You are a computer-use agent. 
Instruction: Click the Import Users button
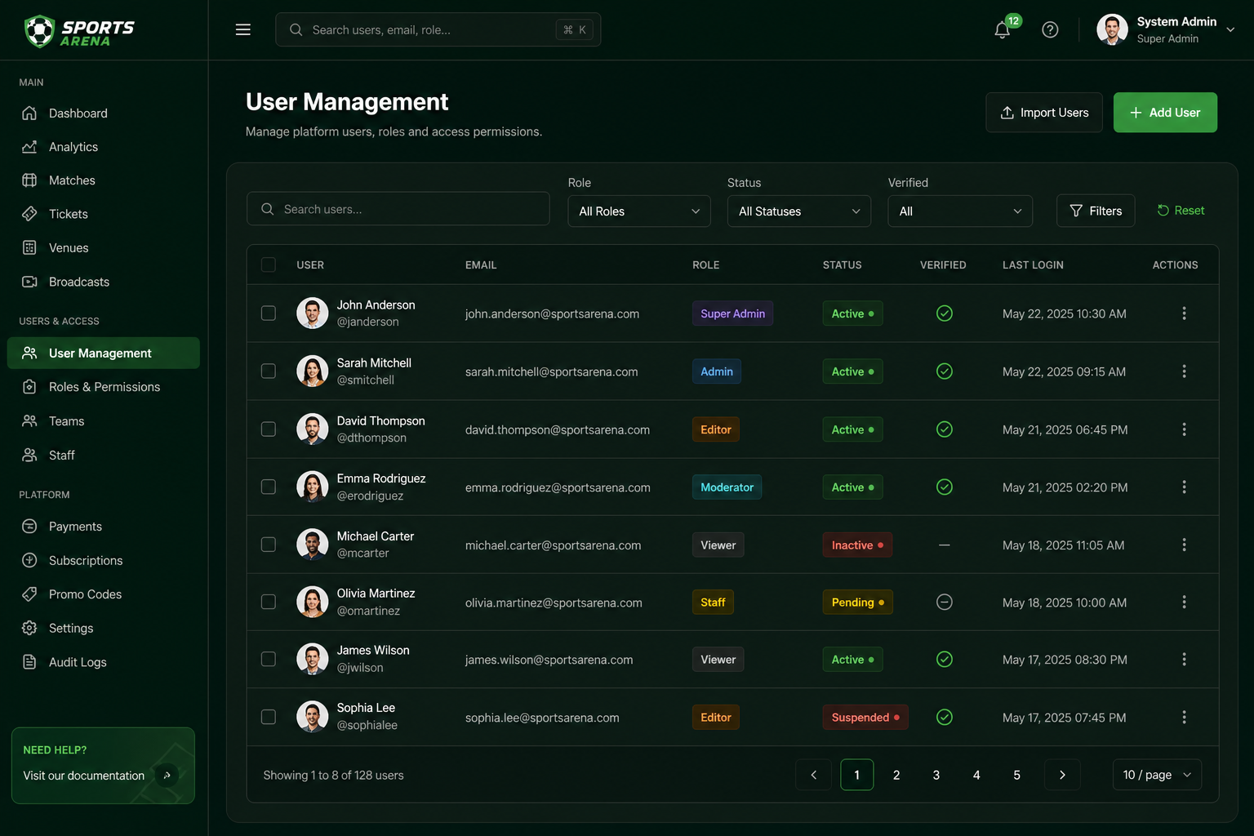pyautogui.click(x=1044, y=113)
